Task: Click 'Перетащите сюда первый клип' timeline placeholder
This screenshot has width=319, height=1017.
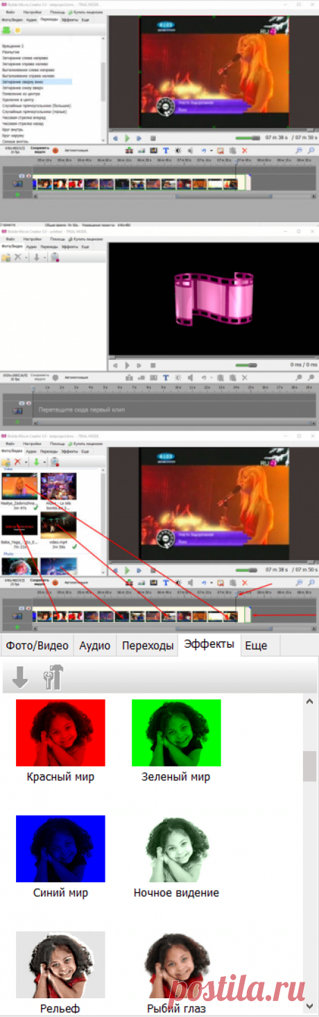Action: click(x=76, y=410)
